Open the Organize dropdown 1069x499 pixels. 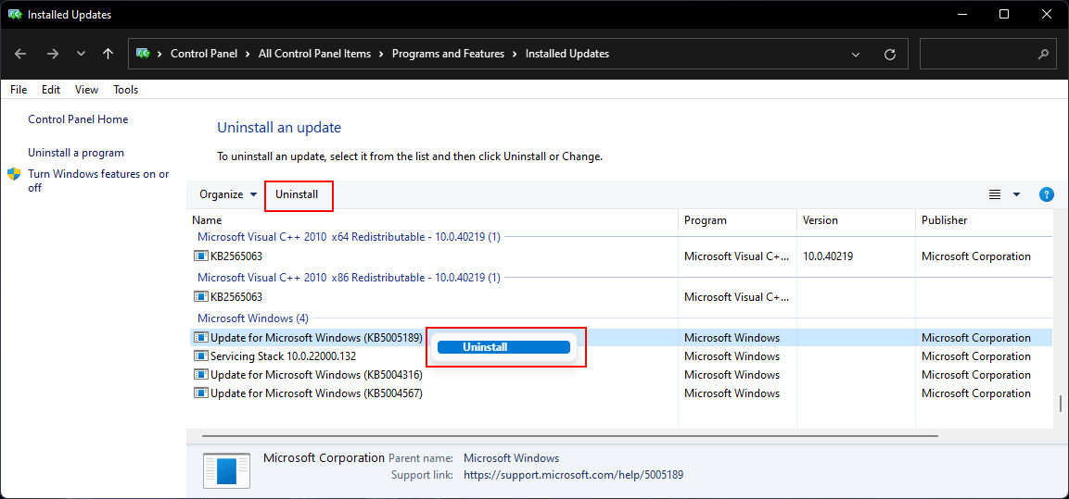[228, 194]
